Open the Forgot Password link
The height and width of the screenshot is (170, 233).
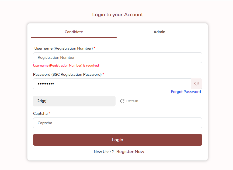[x=186, y=92]
